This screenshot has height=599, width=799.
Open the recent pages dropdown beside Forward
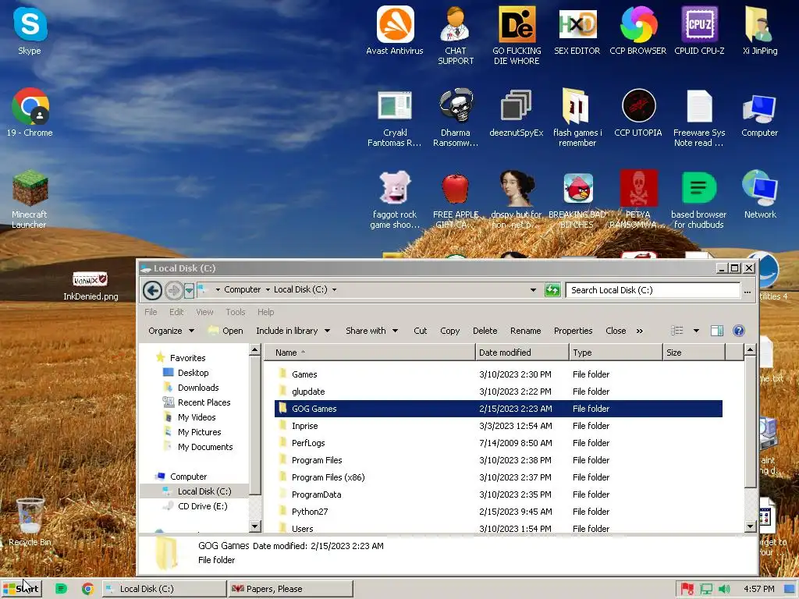point(189,290)
